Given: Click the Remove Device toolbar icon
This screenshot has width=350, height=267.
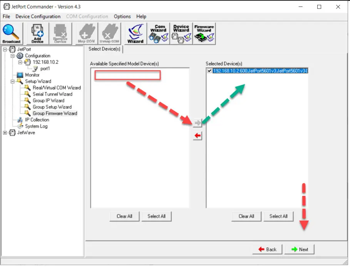Looking at the screenshot, I should click(x=60, y=33).
